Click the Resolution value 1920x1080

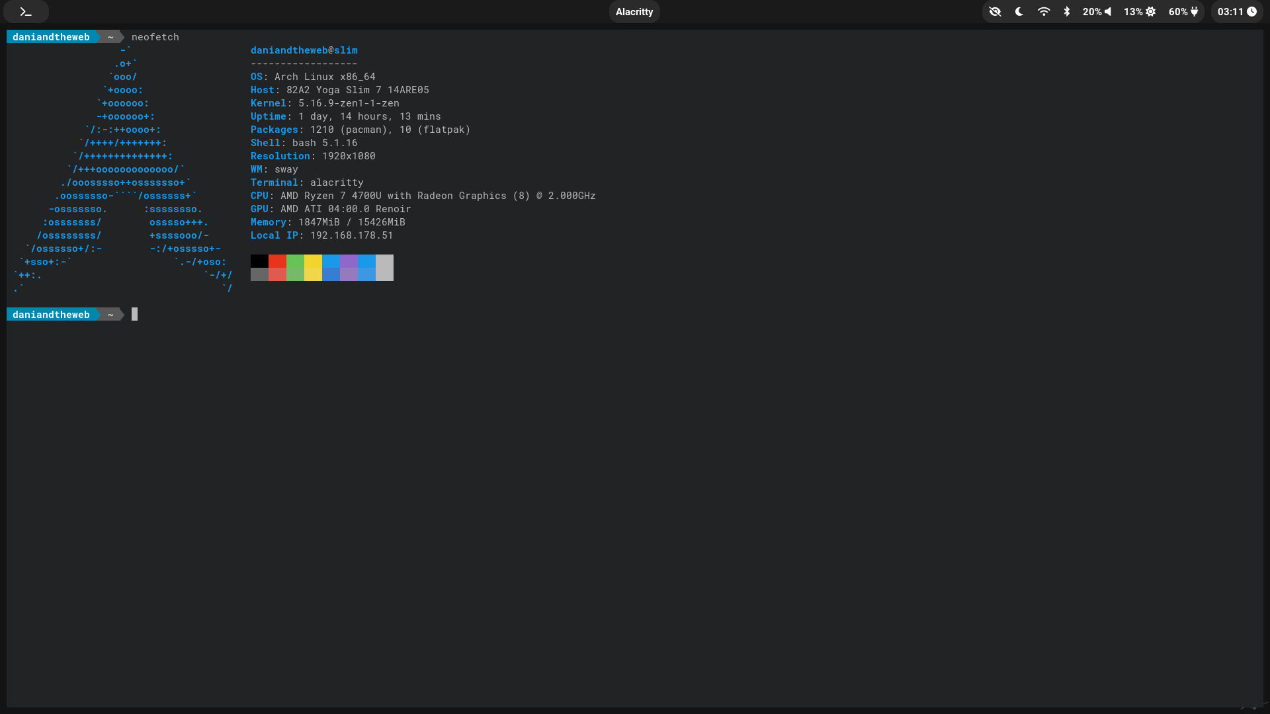349,156
